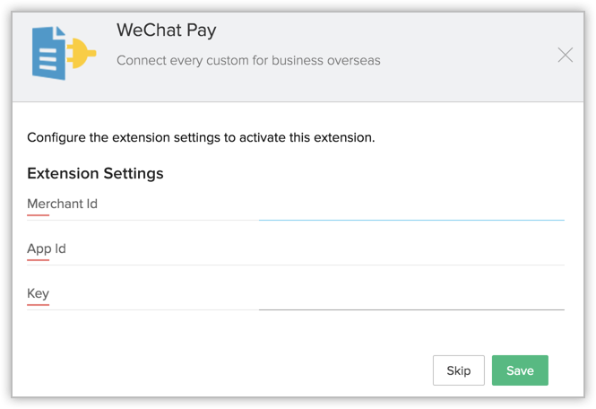This screenshot has height=409, width=596.
Task: Click the Extension Settings heading
Action: (x=95, y=173)
